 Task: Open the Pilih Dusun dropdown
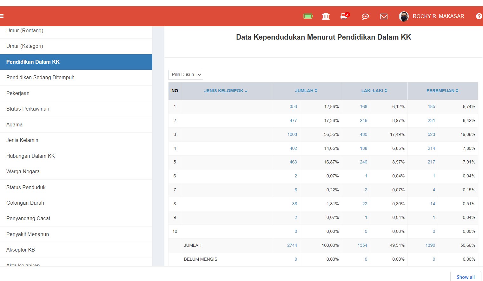point(186,74)
